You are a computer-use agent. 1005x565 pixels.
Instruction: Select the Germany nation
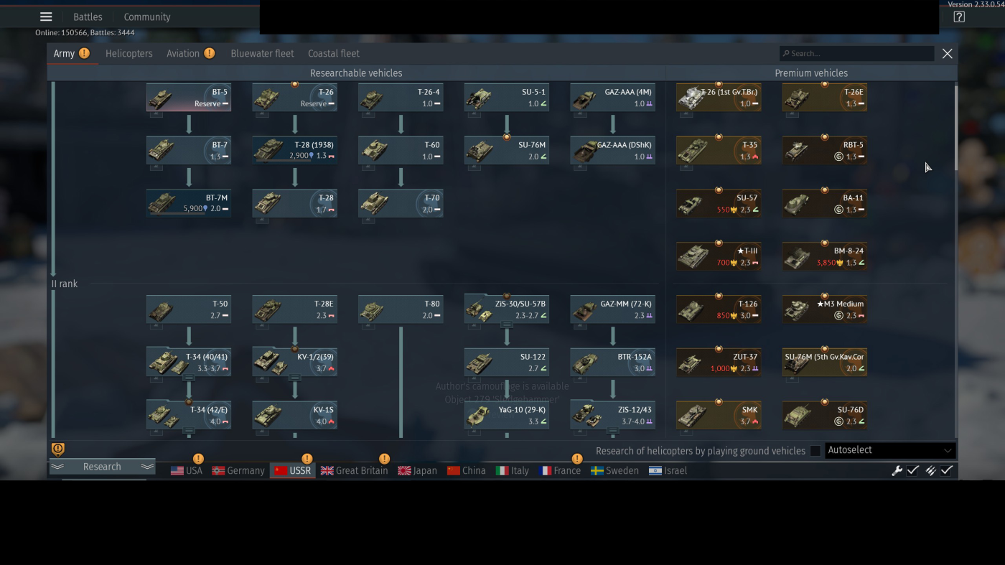238,471
